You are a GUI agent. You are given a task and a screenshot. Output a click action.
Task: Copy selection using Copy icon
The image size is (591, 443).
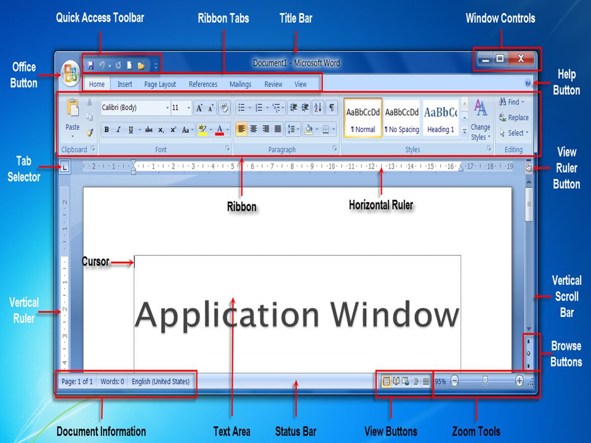pyautogui.click(x=89, y=117)
